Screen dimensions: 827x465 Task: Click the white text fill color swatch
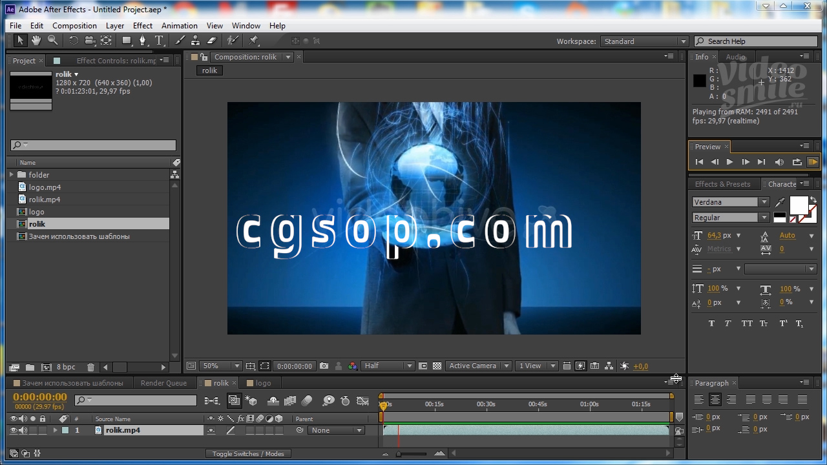(799, 205)
